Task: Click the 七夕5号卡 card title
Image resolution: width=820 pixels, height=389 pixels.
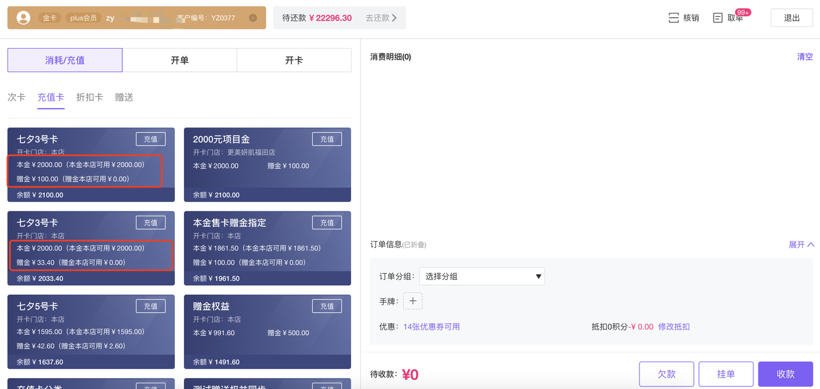Action: (37, 306)
